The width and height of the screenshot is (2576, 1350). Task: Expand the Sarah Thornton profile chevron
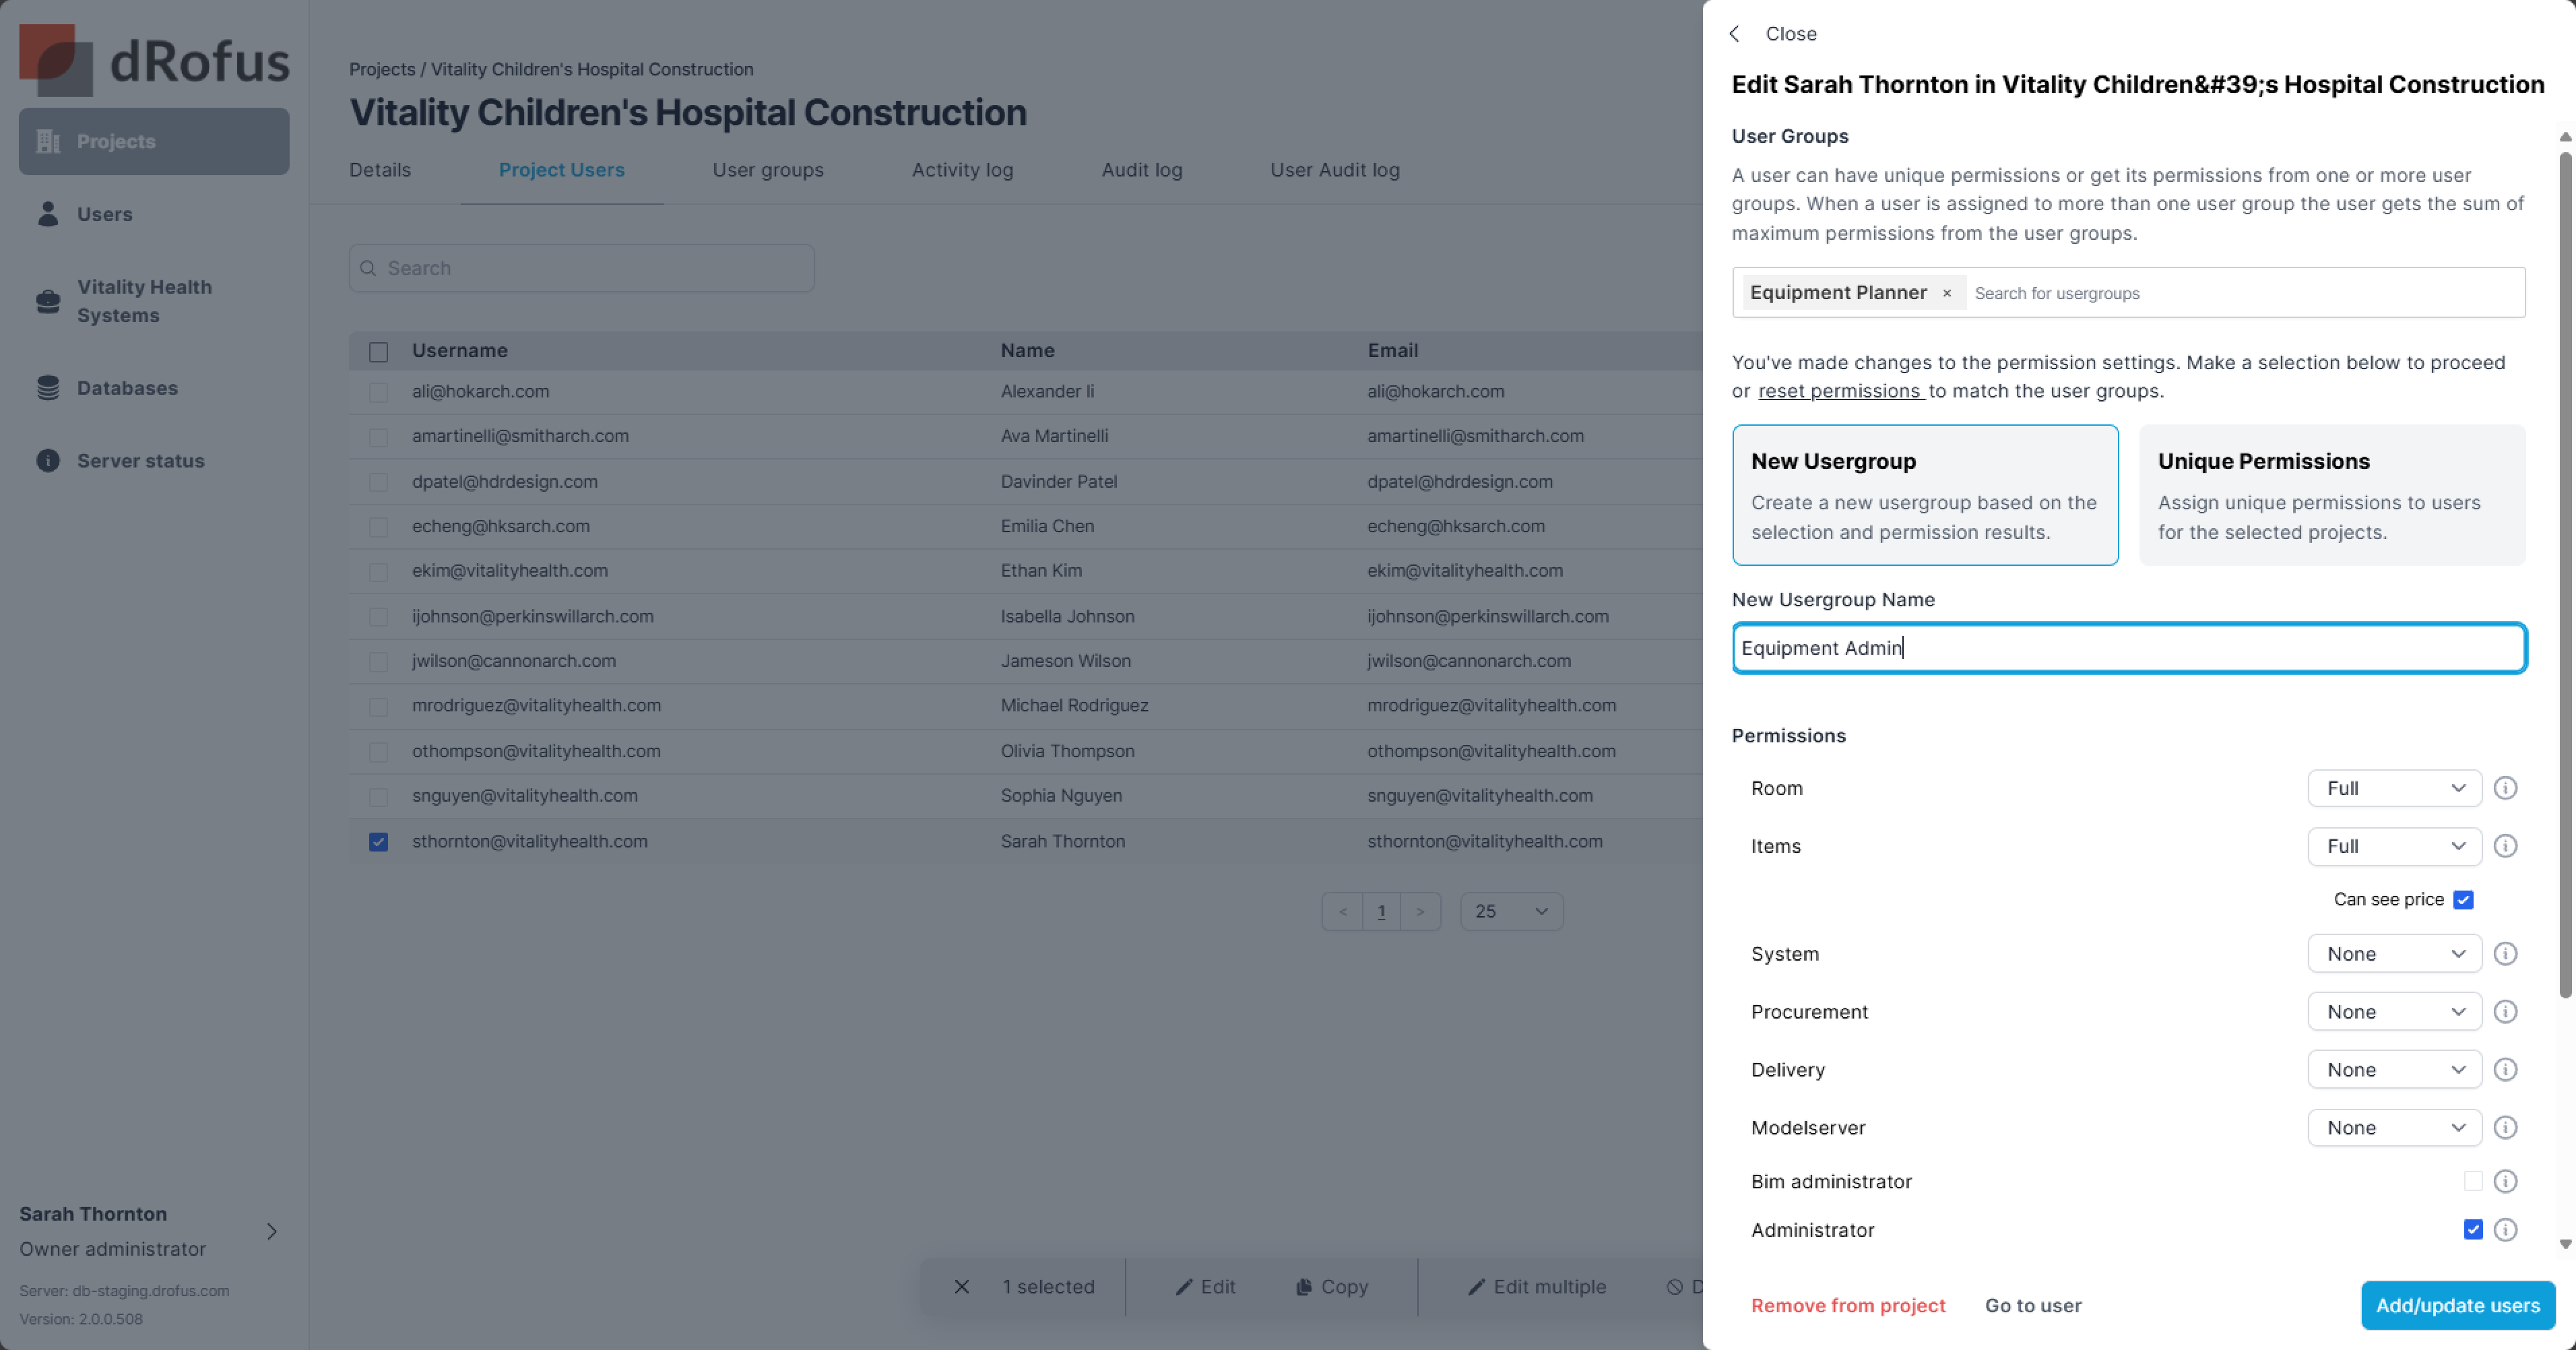[x=272, y=1232]
